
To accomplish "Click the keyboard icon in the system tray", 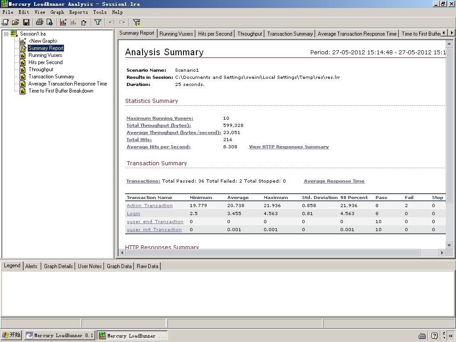I will coord(422,336).
